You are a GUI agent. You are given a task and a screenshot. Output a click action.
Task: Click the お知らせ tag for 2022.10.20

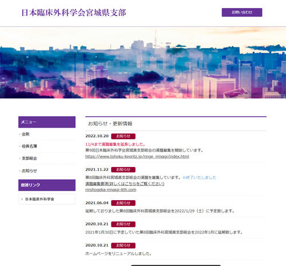123,136
